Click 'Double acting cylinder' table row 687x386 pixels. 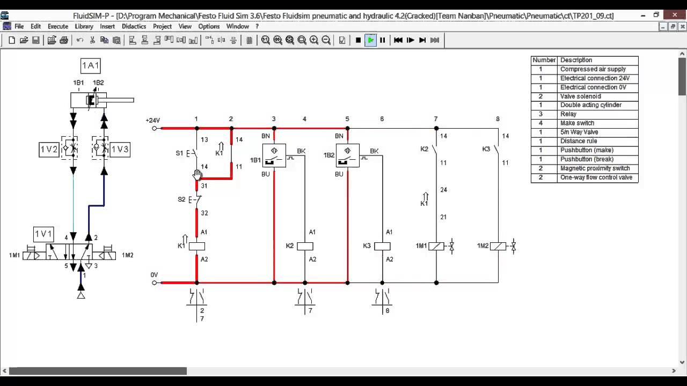[584, 105]
